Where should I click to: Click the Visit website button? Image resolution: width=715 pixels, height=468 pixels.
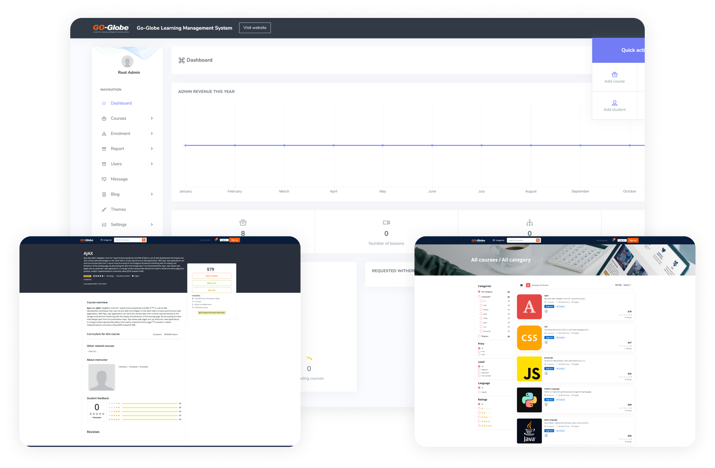click(255, 28)
